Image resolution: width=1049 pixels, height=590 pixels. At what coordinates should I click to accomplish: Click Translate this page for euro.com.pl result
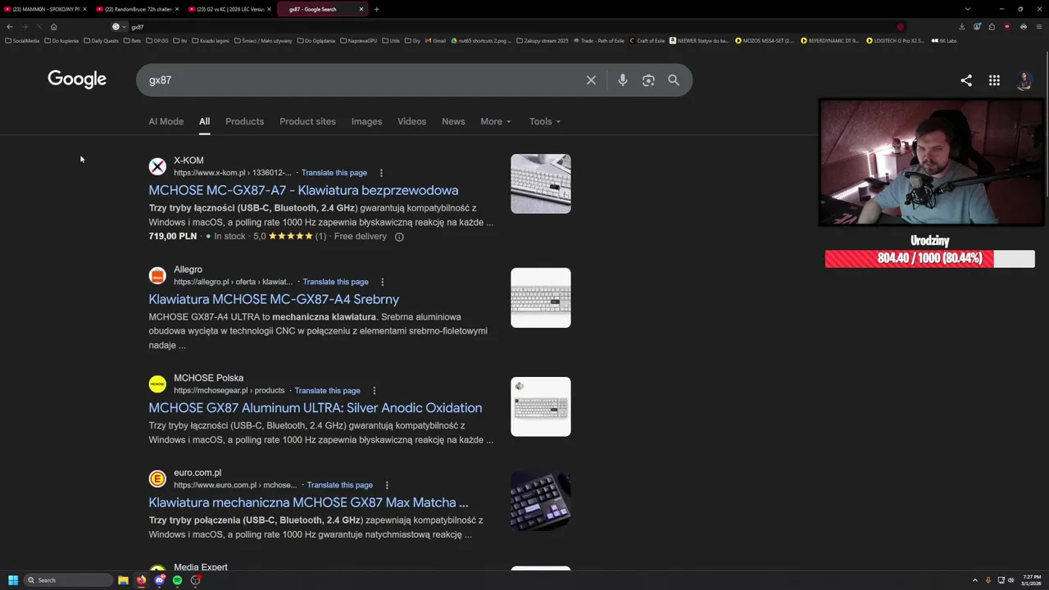coord(340,485)
